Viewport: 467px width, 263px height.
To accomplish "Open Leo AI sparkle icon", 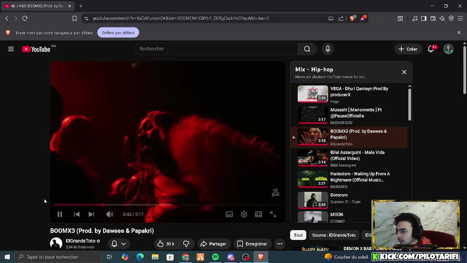I will point(442,18).
